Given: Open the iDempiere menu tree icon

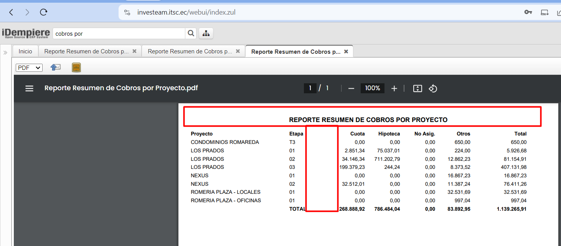Looking at the screenshot, I should [x=206, y=33].
